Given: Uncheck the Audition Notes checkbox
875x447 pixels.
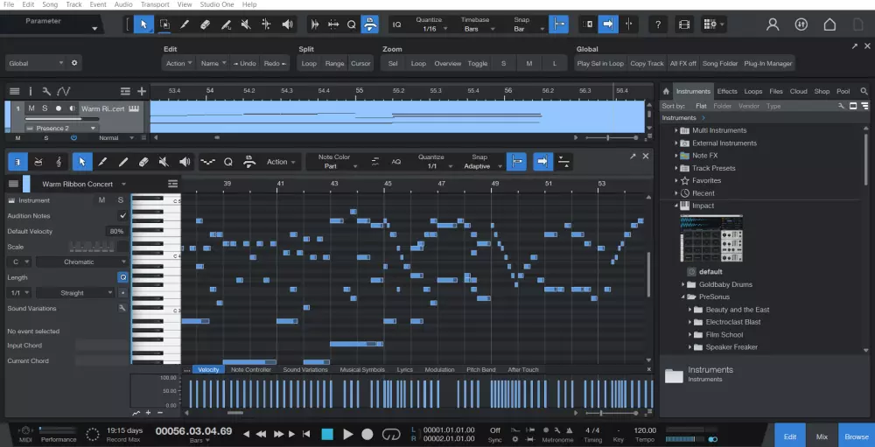Looking at the screenshot, I should tap(122, 215).
